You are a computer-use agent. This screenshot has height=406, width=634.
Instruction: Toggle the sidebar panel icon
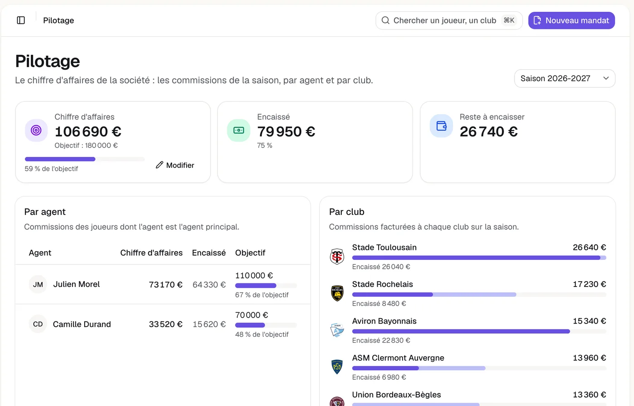[x=21, y=20]
